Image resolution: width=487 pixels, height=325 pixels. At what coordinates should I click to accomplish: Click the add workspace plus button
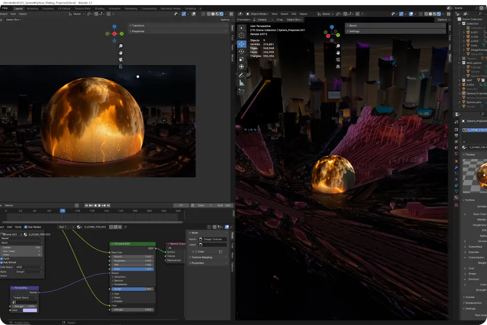pyautogui.click(x=200, y=8)
